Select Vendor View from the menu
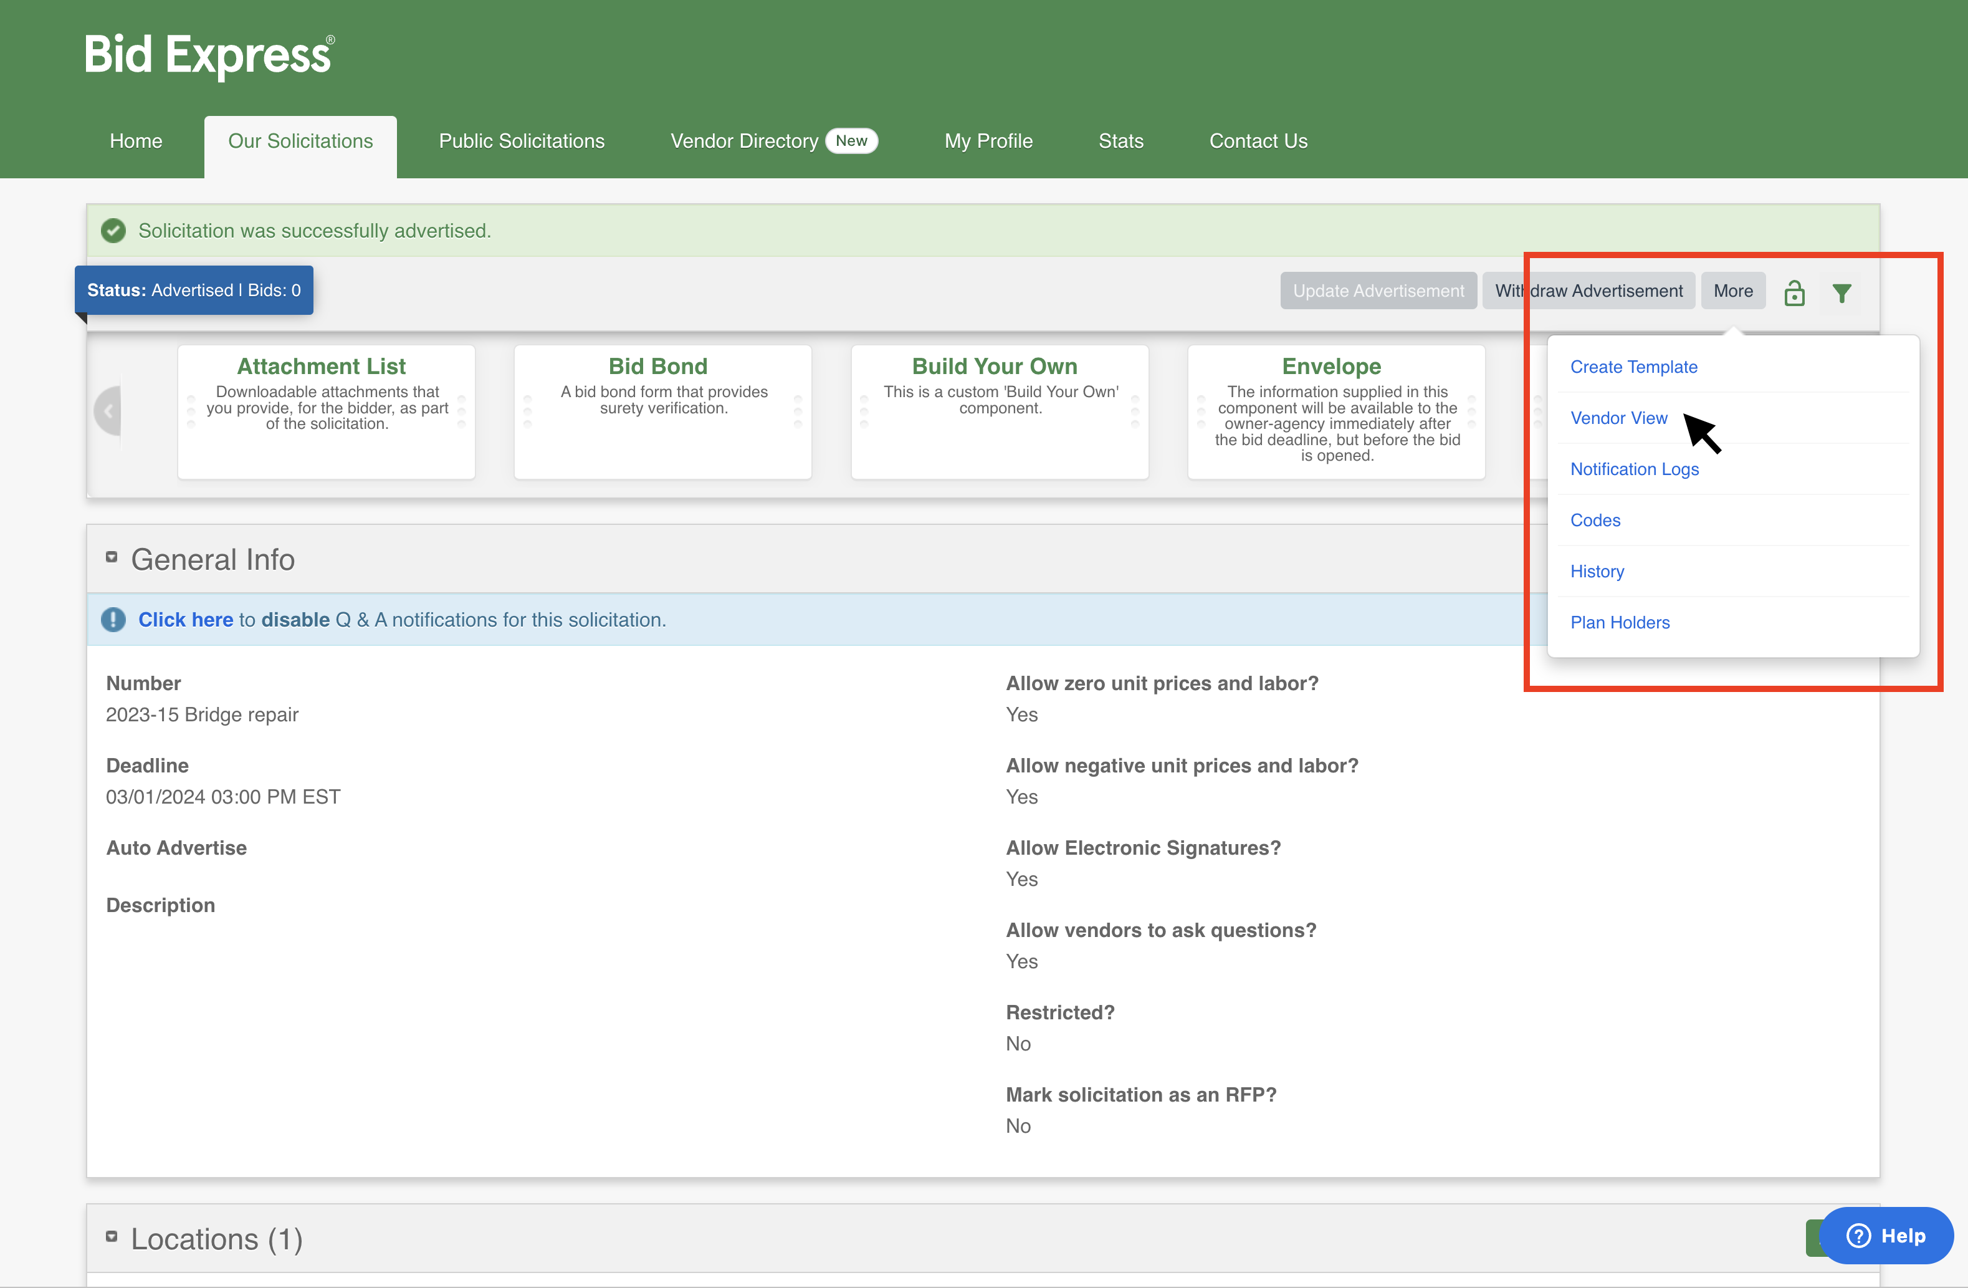Screen dimensions: 1968x1288 point(1618,418)
